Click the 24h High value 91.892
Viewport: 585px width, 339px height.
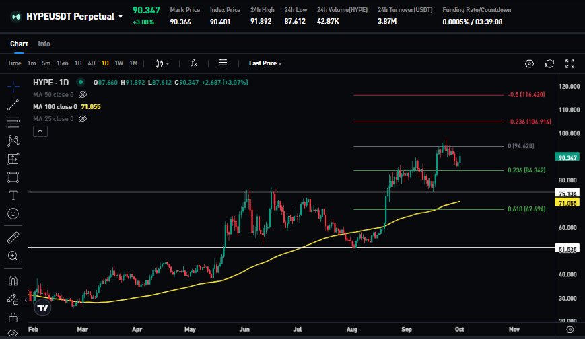coord(261,22)
